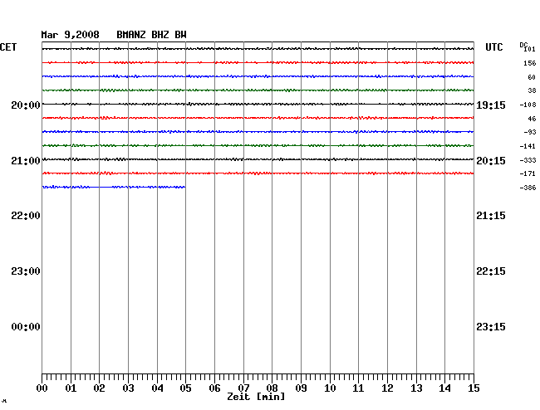
Task: Click the date label "Mar 9,2008"
Action: coord(71,35)
